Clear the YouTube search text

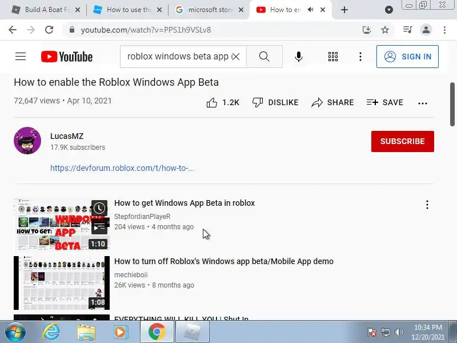tap(235, 56)
